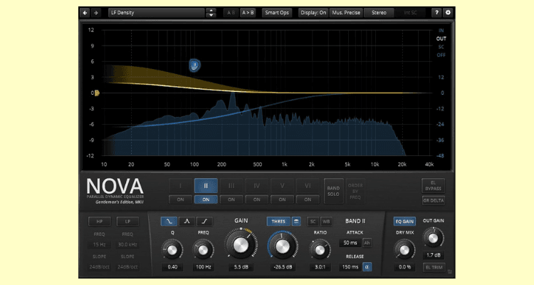Select the low shelf filter shape icon

coord(169,222)
